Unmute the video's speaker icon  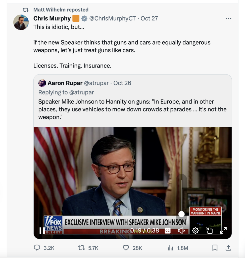(181, 230)
